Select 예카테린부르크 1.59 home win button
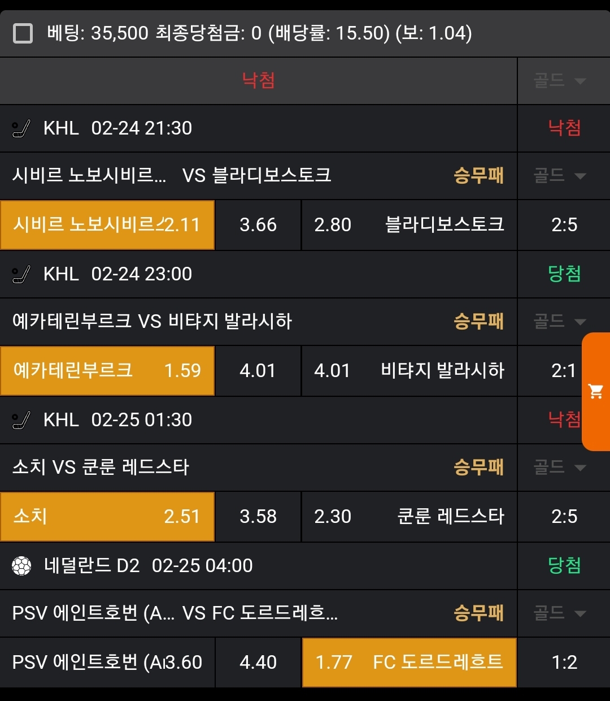The height and width of the screenshot is (701, 610). tap(107, 371)
